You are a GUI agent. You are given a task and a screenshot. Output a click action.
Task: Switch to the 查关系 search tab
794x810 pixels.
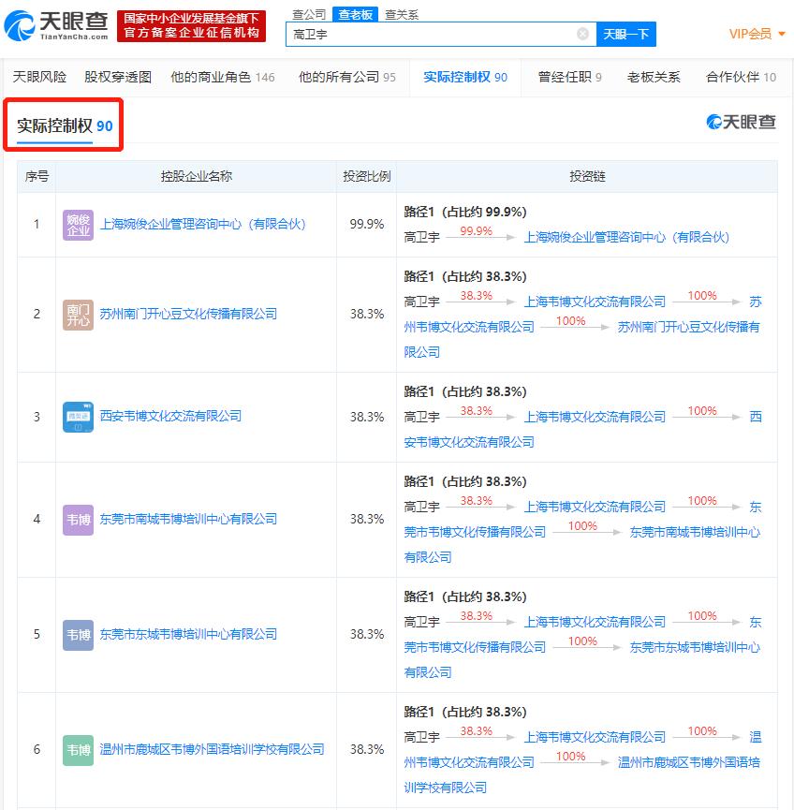click(402, 14)
